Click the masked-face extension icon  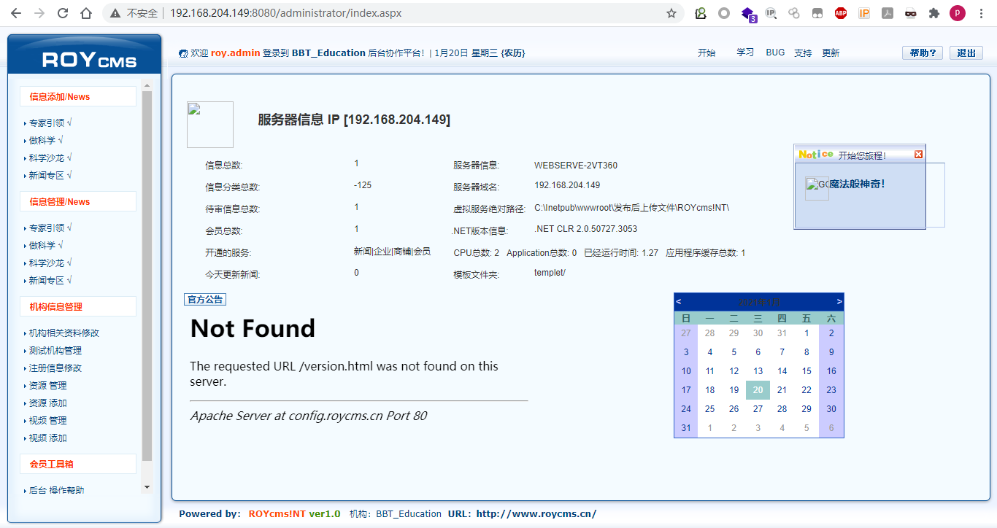tap(910, 12)
